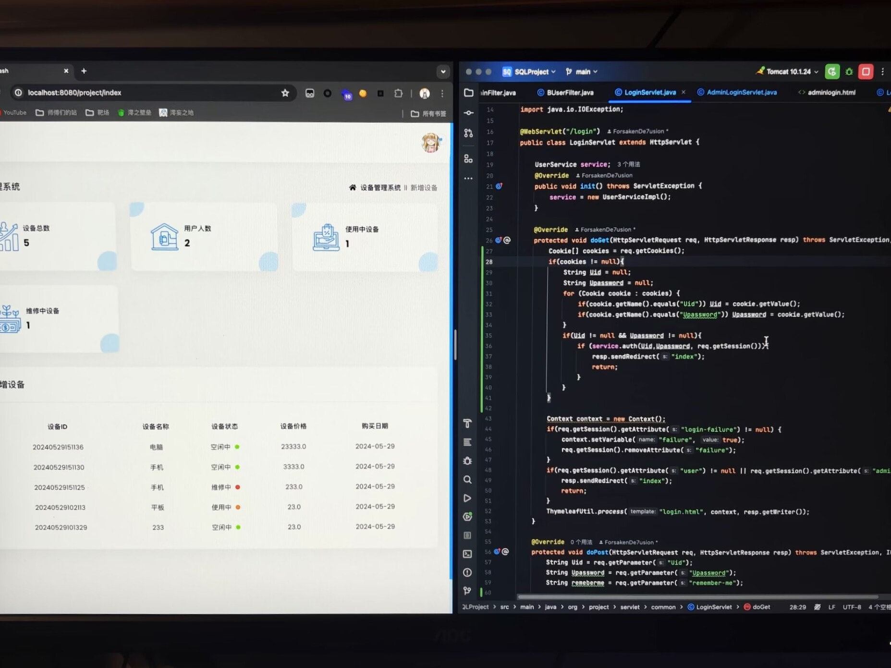Open the Pull Requests tool window
The image size is (891, 668).
[468, 133]
